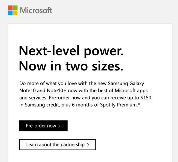178x162 pixels.
Task: Click the chevron beside Learn about the partnership
Action: (88, 145)
